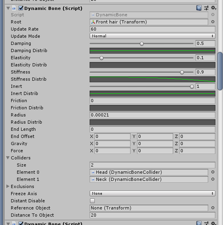Select the Front hair (Transform) root reference
This screenshot has width=223, height=225.
149,22
